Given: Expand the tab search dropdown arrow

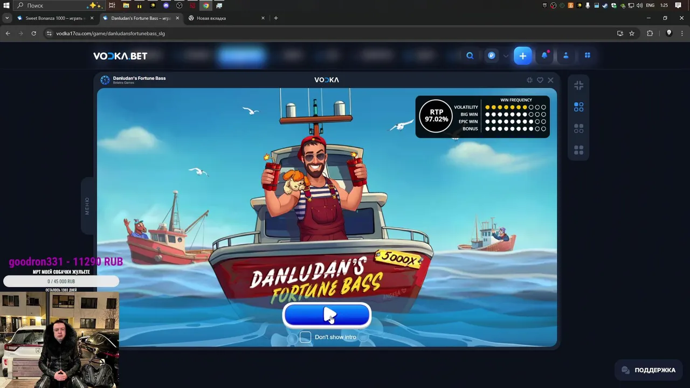Looking at the screenshot, I should [x=6, y=18].
